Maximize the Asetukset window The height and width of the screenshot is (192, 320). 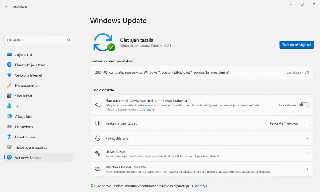coord(302,4)
